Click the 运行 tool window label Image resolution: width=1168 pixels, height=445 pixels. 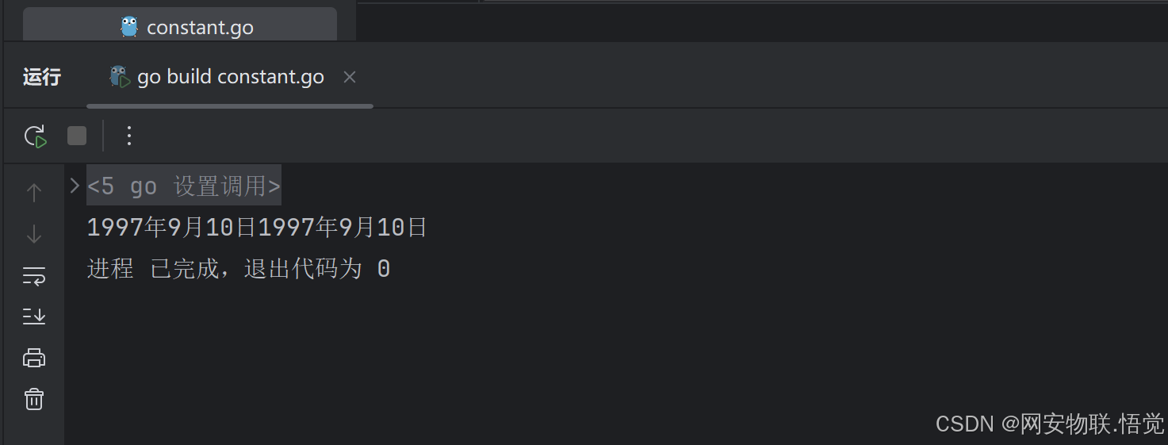pos(42,77)
